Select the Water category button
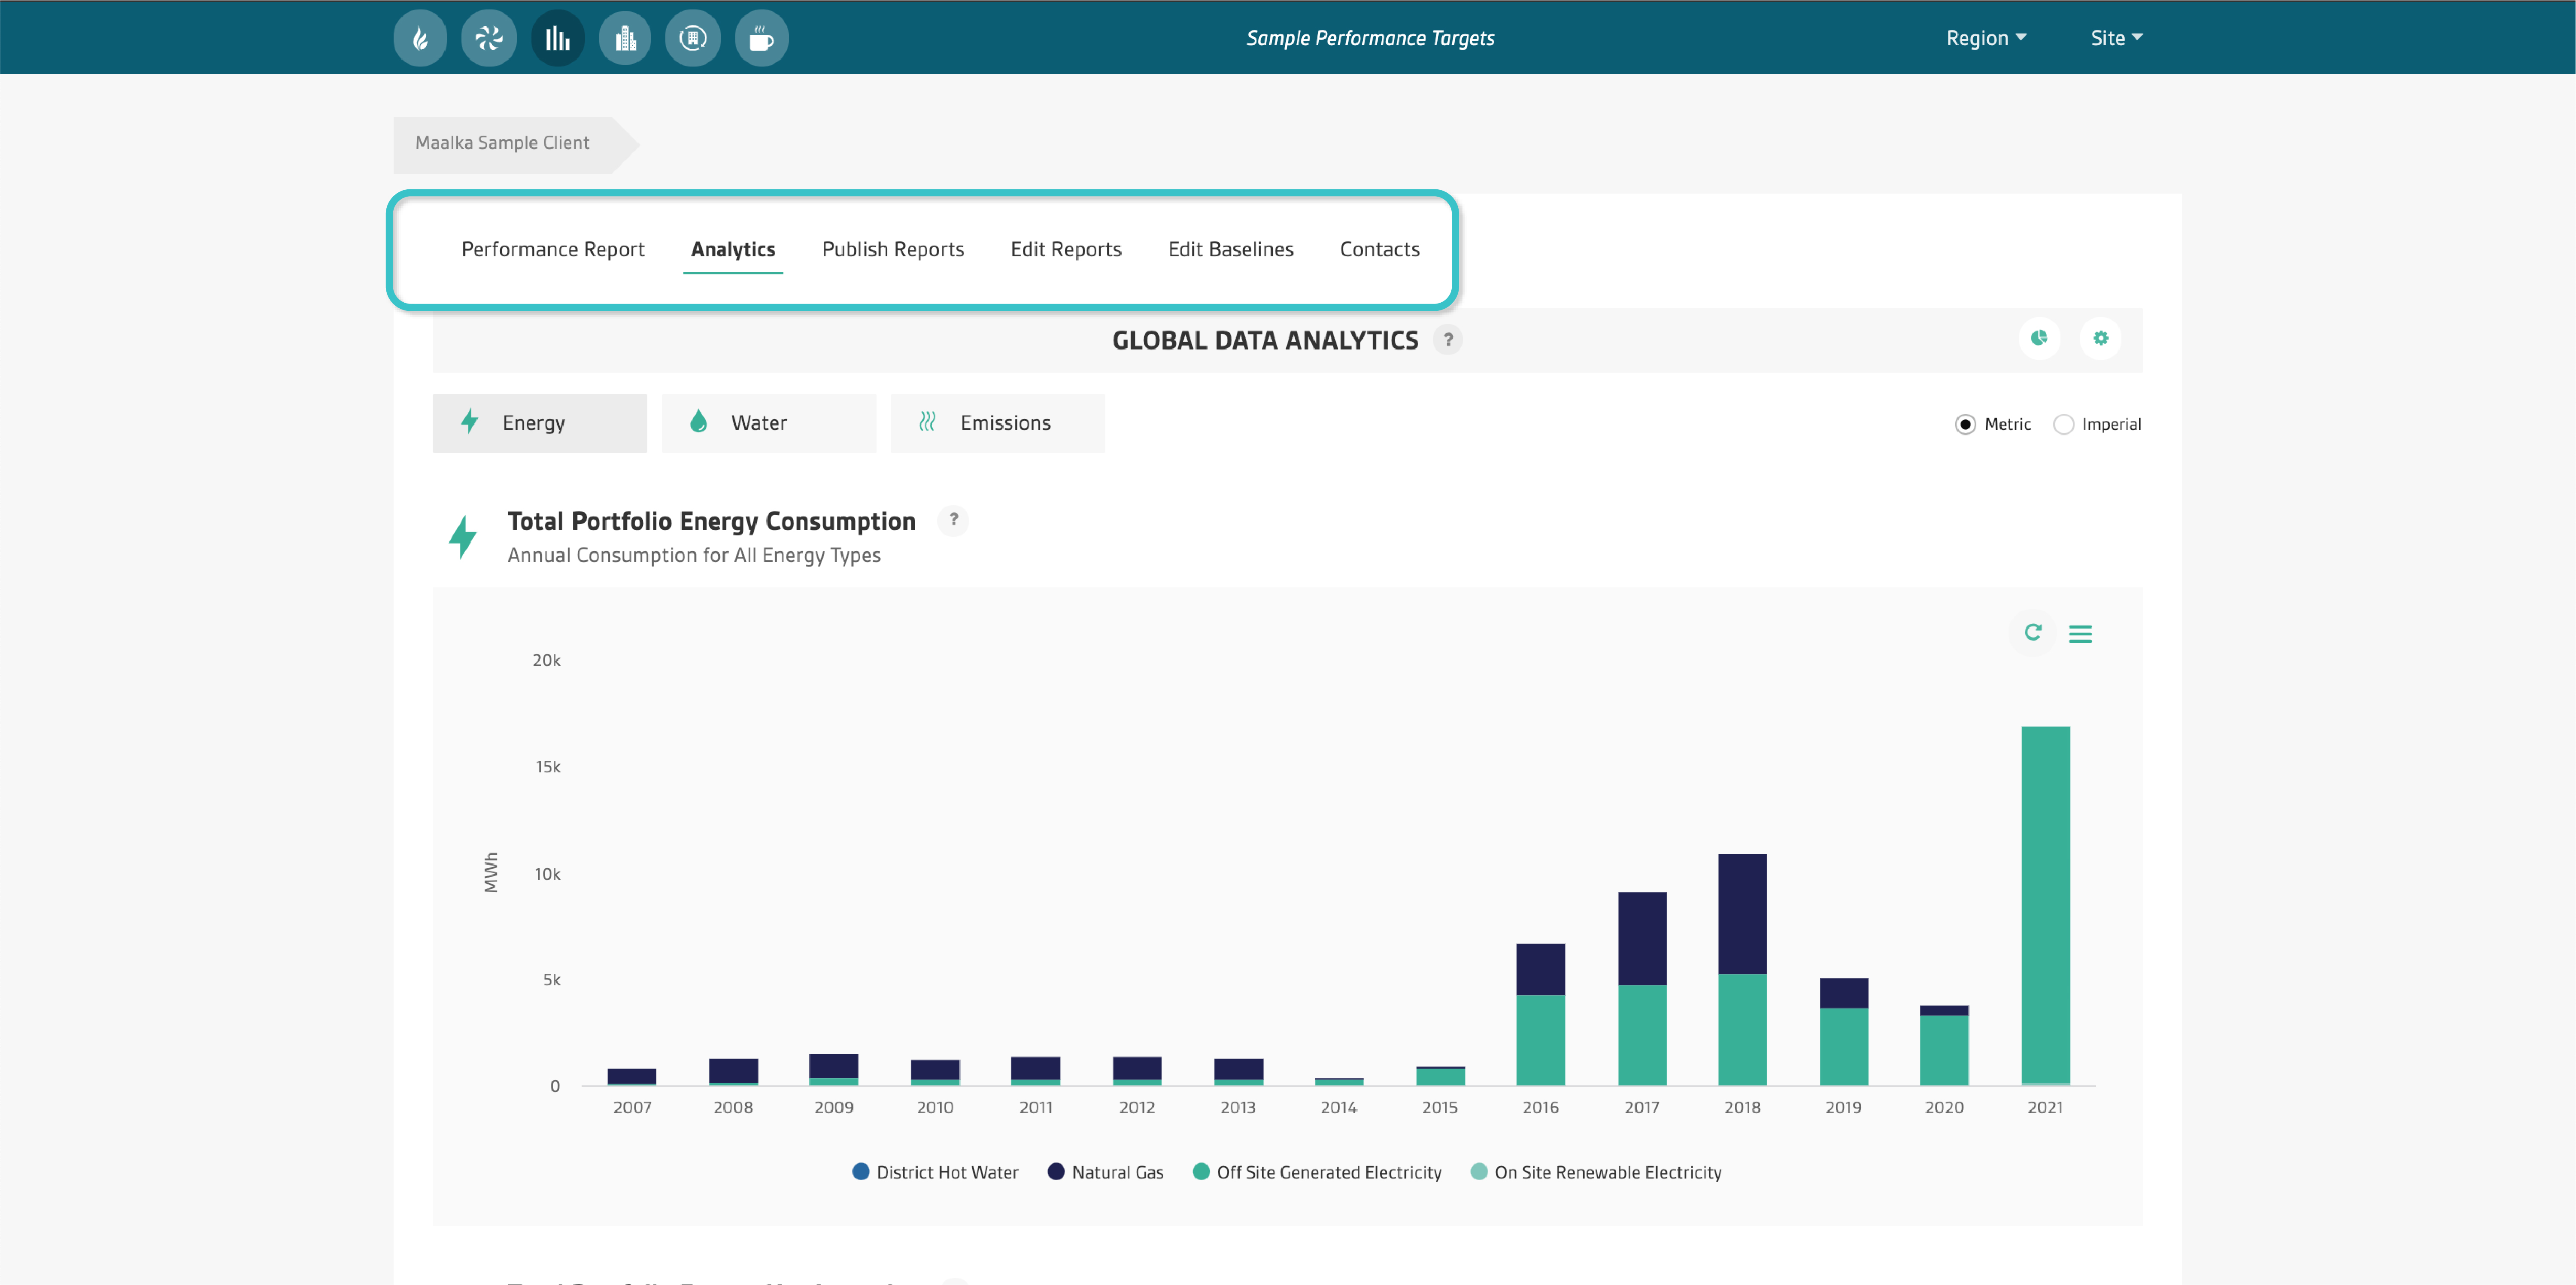Screen dimensions: 2576x1285 [769, 423]
